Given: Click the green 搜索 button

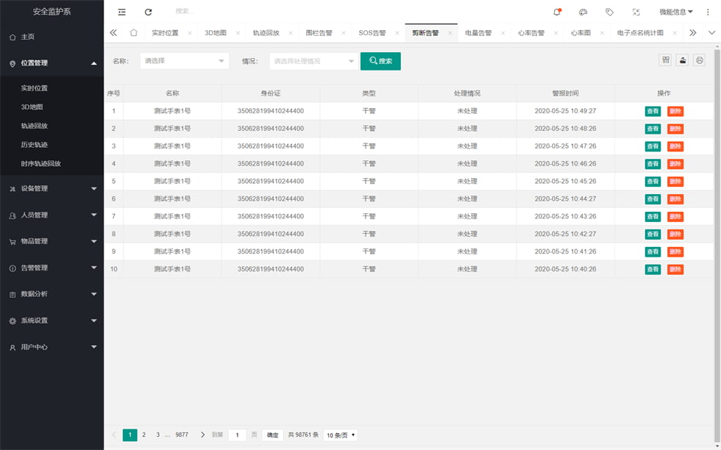Looking at the screenshot, I should (x=380, y=61).
